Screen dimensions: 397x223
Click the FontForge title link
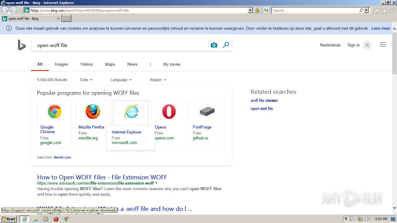click(x=202, y=127)
